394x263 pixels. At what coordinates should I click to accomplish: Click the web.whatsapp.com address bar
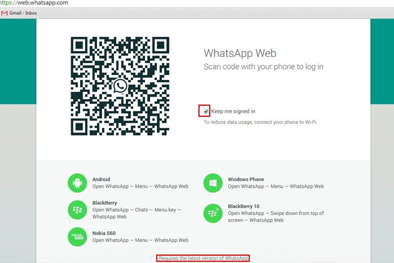coord(38,3)
